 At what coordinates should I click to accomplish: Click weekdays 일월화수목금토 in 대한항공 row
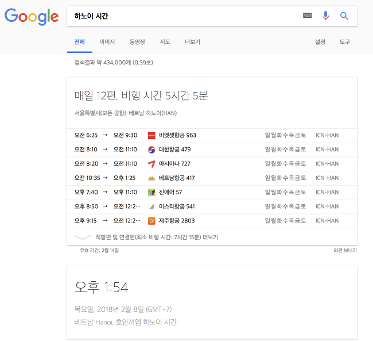click(x=285, y=150)
